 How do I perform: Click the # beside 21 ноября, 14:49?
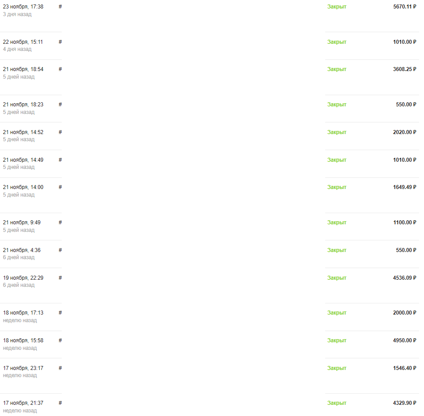pos(60,160)
